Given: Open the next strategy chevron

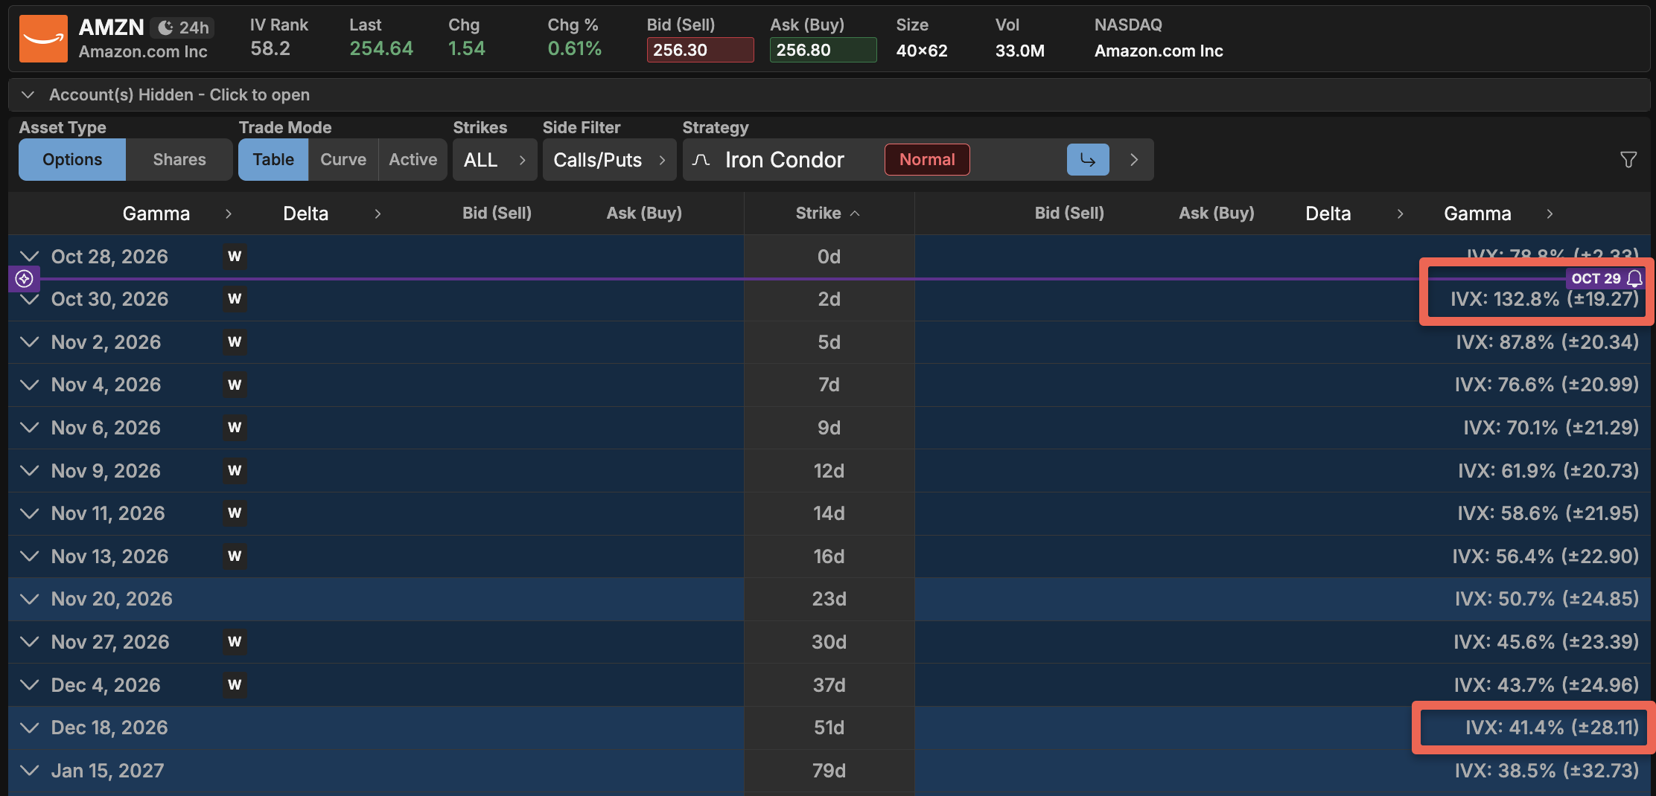Looking at the screenshot, I should [1134, 159].
